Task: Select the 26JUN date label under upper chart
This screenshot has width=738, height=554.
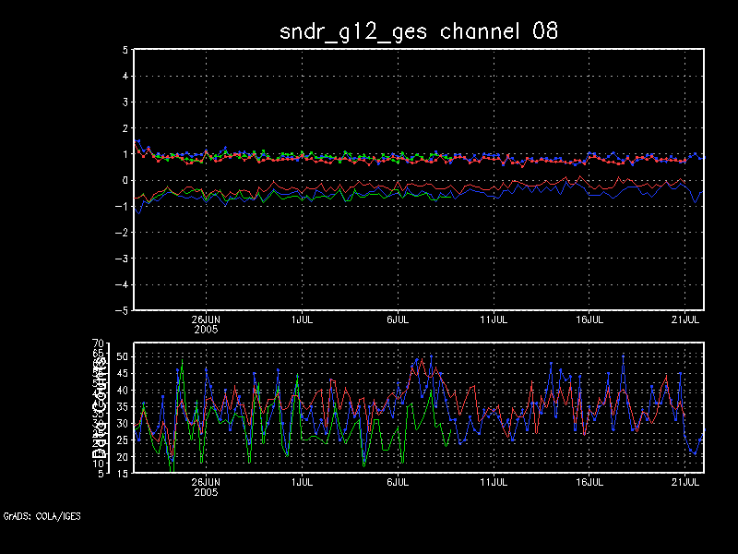Action: click(205, 319)
